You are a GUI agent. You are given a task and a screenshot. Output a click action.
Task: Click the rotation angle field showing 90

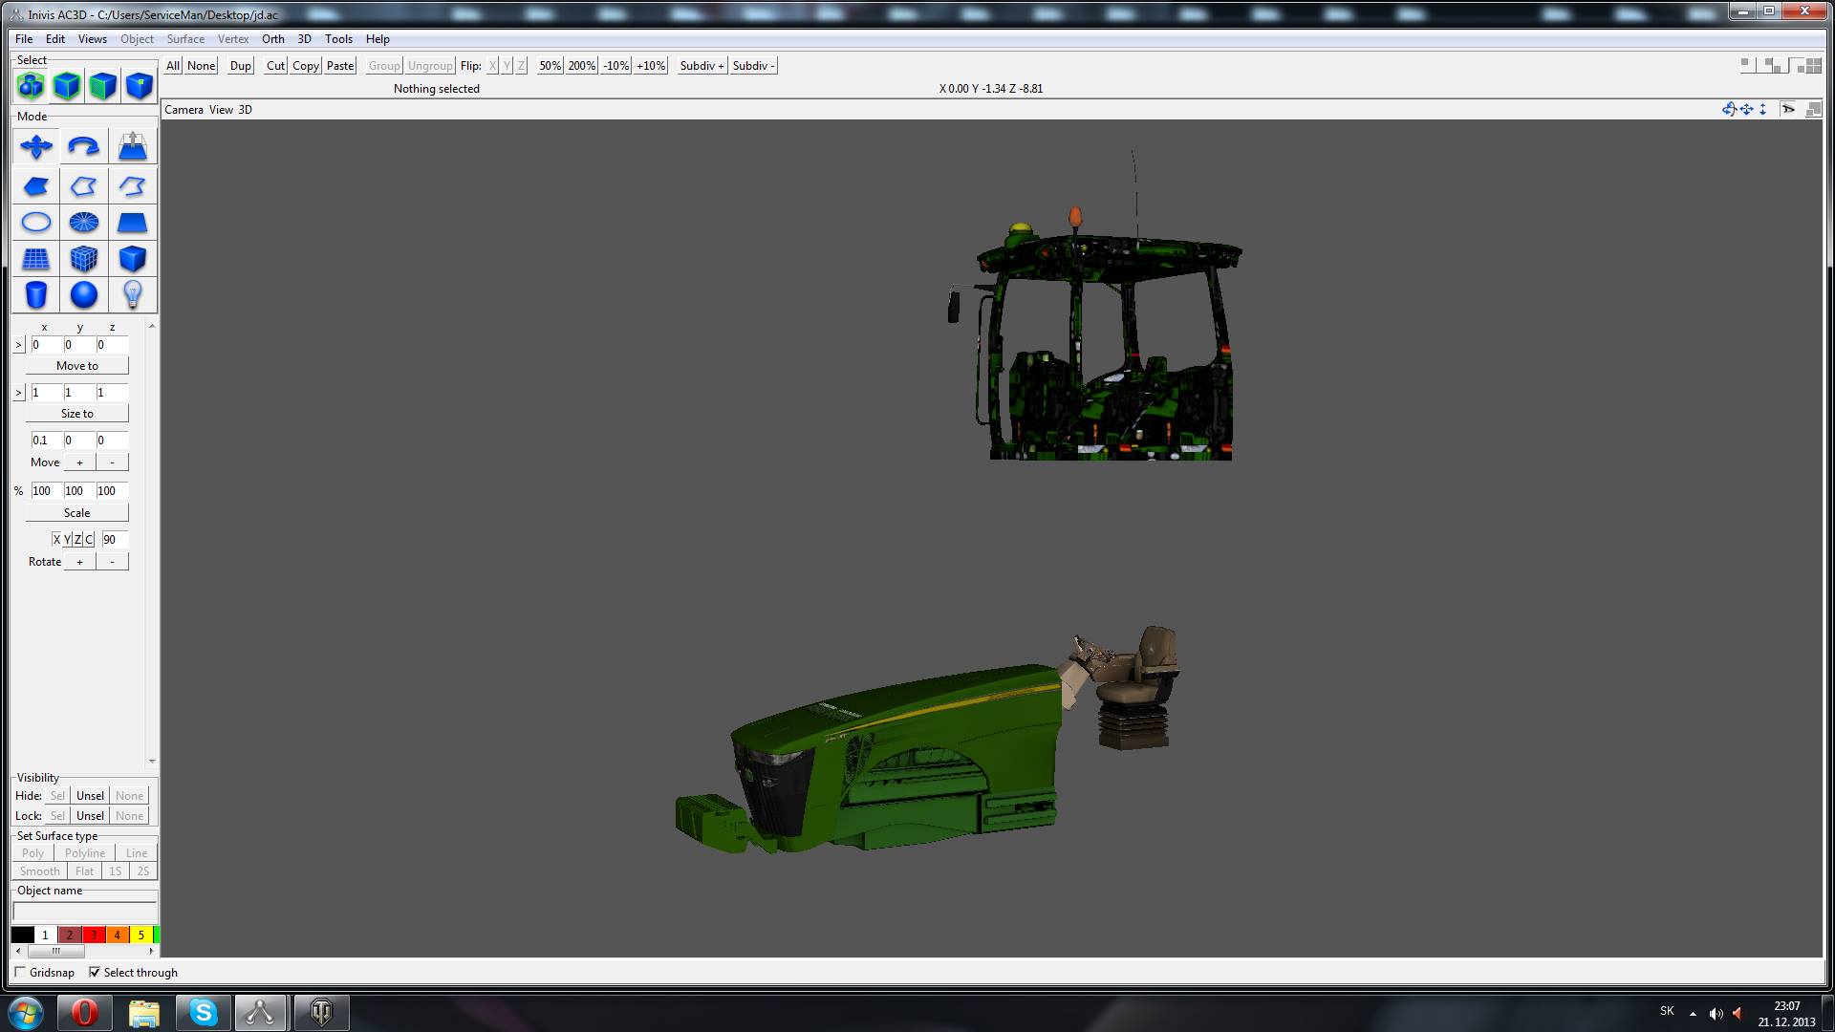[114, 539]
